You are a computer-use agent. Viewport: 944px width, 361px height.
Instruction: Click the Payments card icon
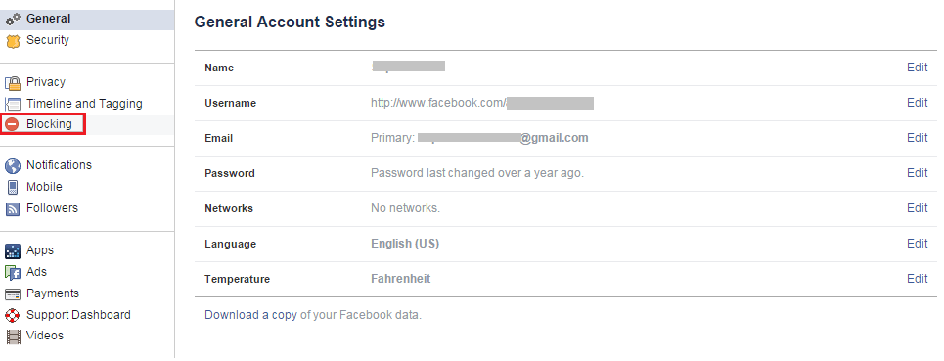(x=13, y=294)
